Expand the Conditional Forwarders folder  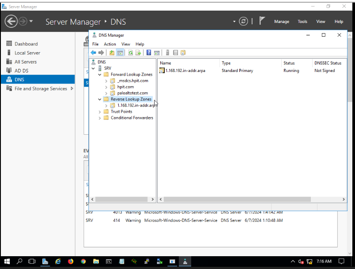(100, 118)
